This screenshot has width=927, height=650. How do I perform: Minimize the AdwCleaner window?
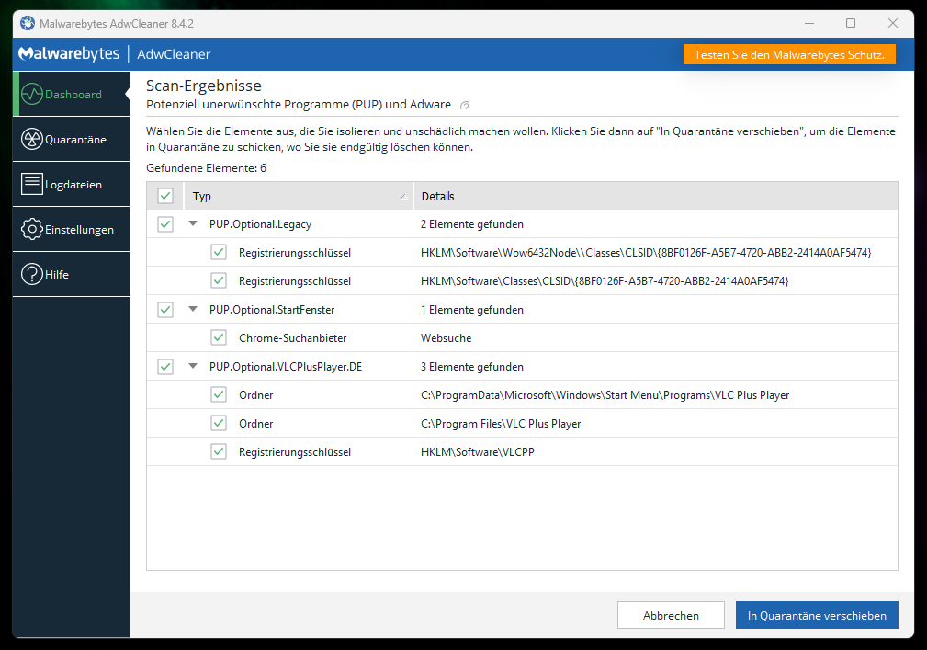point(809,23)
